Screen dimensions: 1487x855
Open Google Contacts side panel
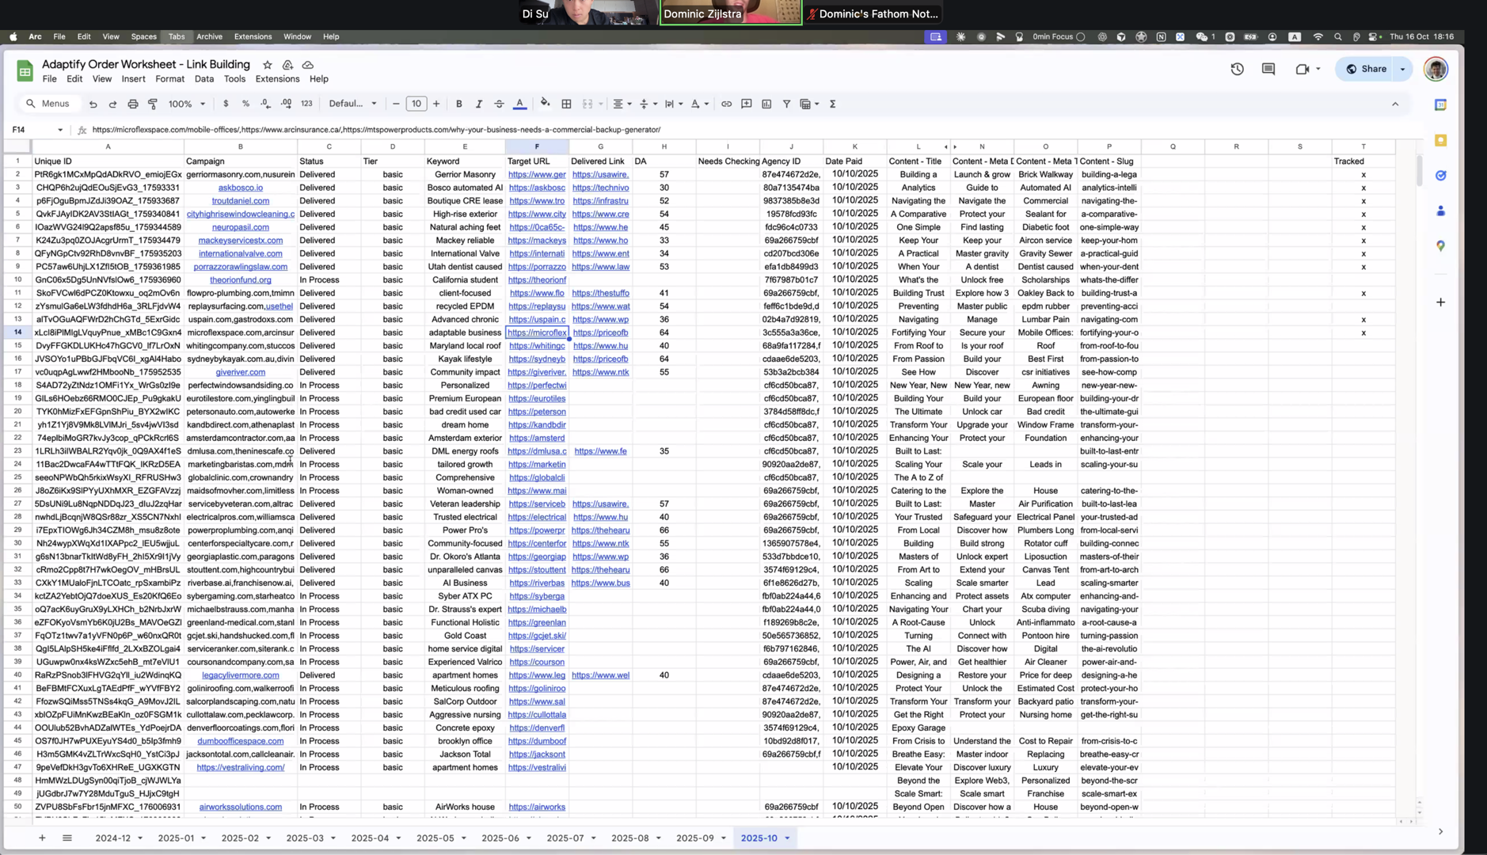pyautogui.click(x=1440, y=211)
